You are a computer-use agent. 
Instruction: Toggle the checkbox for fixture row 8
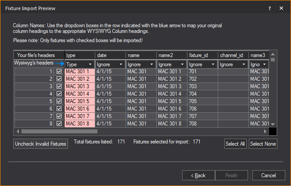(x=59, y=124)
